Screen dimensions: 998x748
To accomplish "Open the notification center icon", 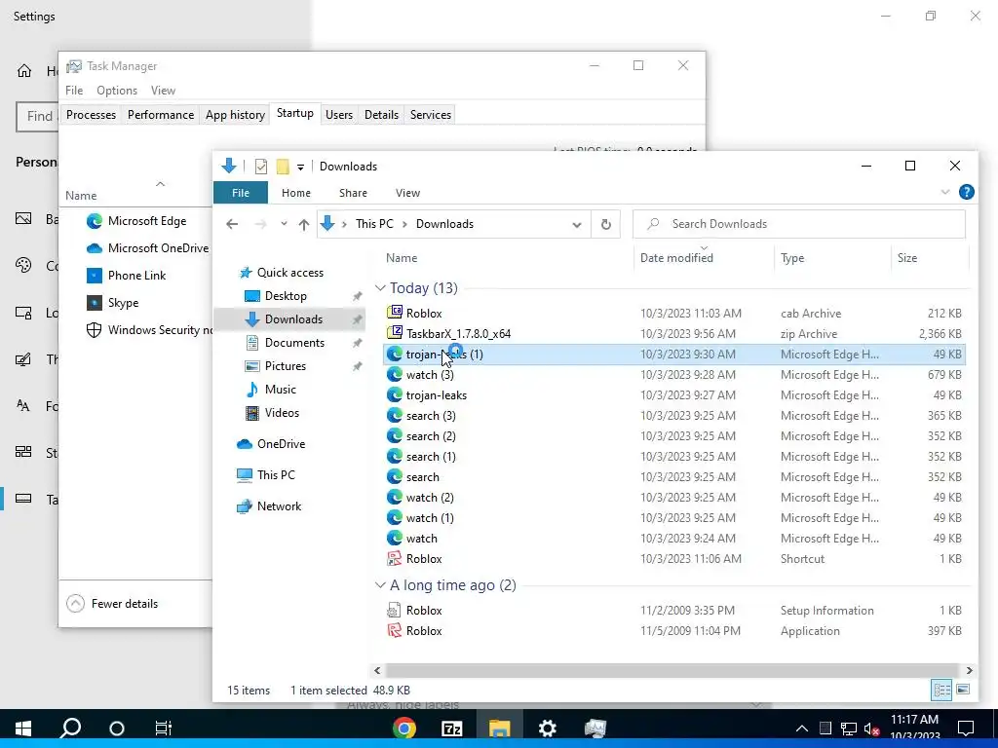I will click(966, 728).
